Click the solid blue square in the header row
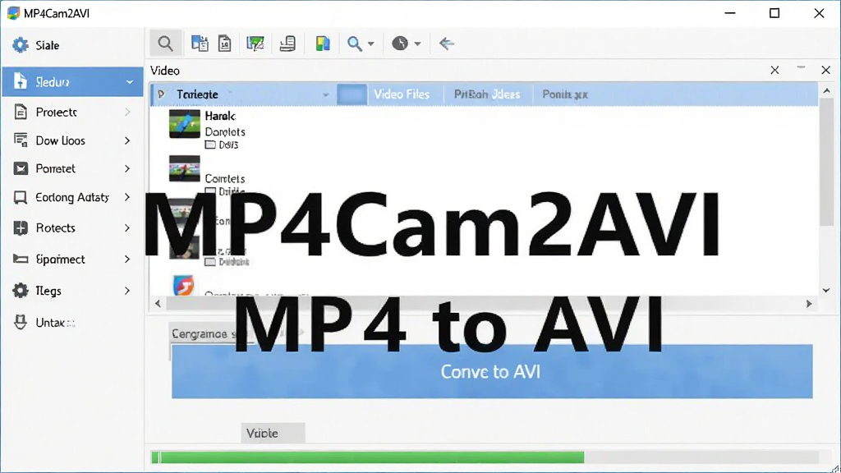 352,94
